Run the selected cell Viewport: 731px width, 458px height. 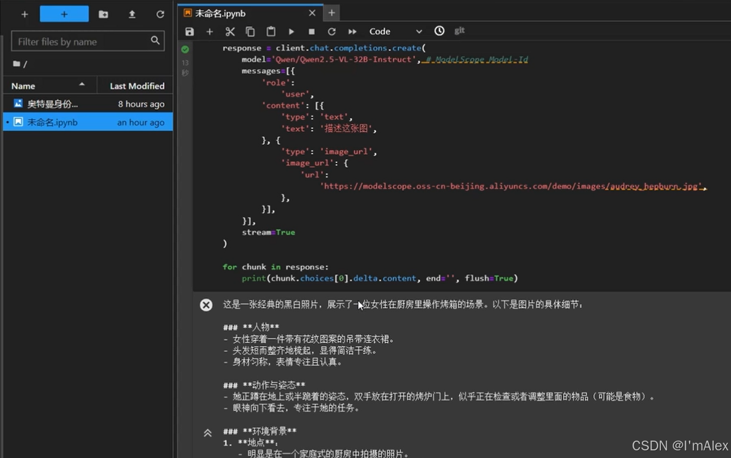click(x=292, y=32)
